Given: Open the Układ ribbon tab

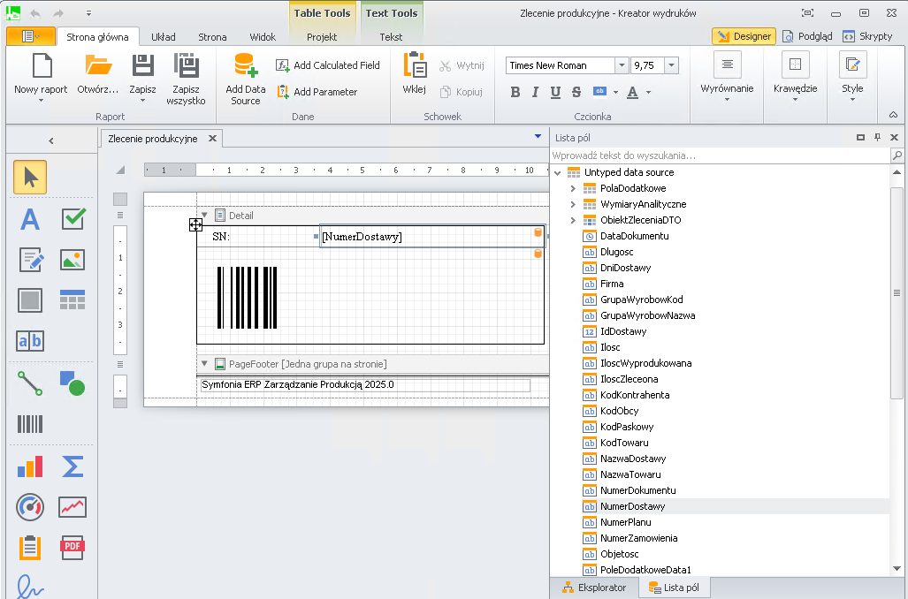Looking at the screenshot, I should [x=164, y=37].
